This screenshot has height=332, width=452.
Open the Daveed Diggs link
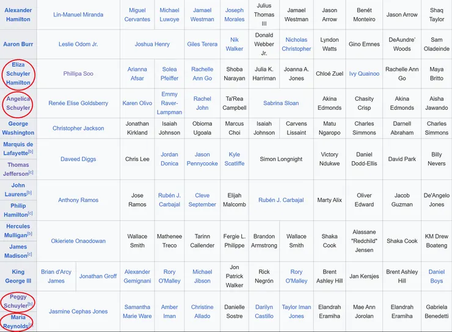[78, 159]
